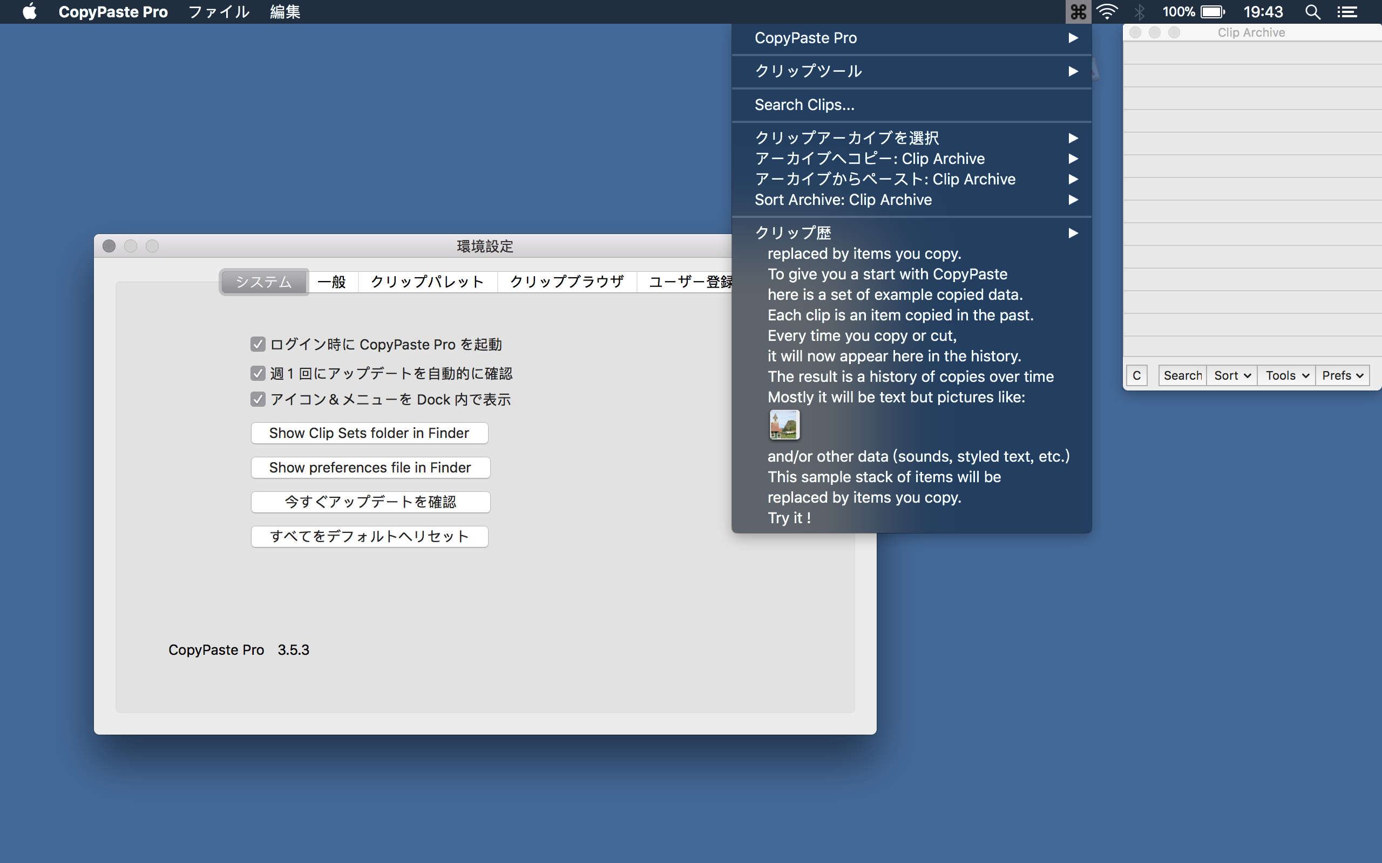Open Notification Center list icon
Image resolution: width=1382 pixels, height=863 pixels.
point(1347,11)
